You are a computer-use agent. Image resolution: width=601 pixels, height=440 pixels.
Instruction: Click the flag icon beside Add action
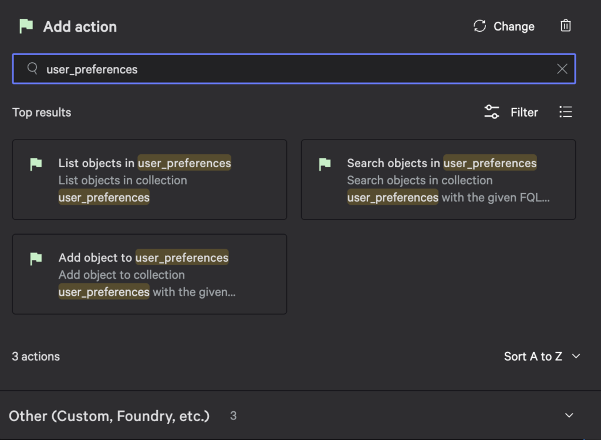click(26, 26)
